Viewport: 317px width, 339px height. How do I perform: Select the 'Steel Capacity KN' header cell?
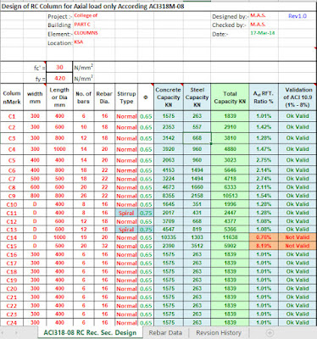click(x=197, y=97)
